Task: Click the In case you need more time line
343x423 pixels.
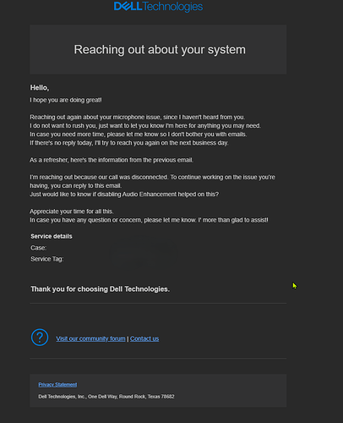Action: coord(139,135)
